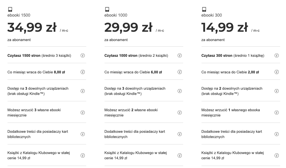Click the ebooki 1500 plan title
Screen dimensions: 286x168
[19, 15]
